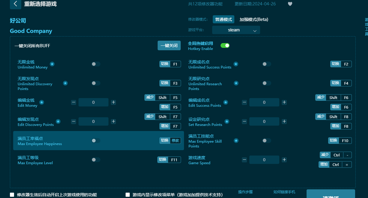The image size is (368, 198).
Task: Increase Edit Discovery Points with plus
Action: click(113, 121)
